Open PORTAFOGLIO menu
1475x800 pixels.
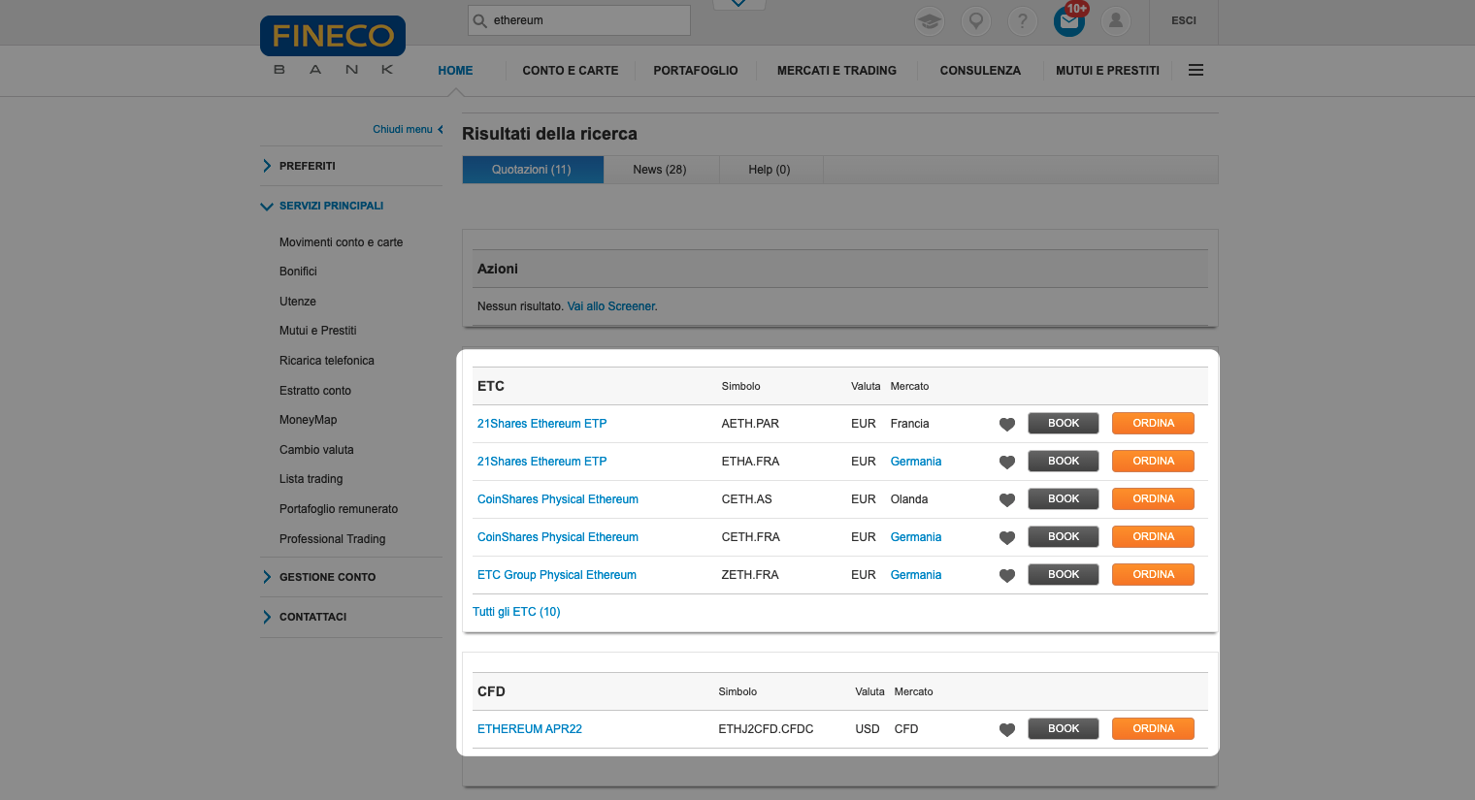pyautogui.click(x=696, y=71)
